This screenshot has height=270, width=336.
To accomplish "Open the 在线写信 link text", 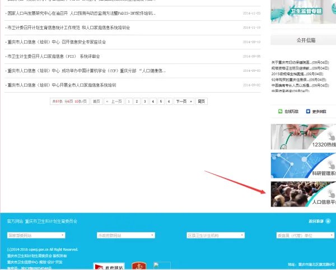I will [291, 112].
